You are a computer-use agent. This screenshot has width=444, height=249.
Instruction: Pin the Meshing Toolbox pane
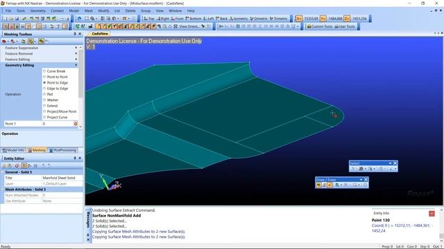point(75,34)
